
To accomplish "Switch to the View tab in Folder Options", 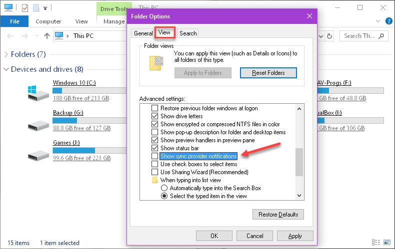I will [164, 32].
